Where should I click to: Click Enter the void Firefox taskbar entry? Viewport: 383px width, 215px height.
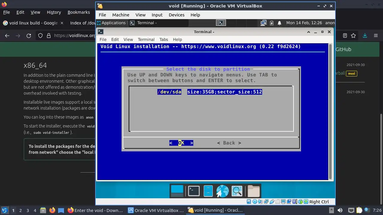[95, 210]
